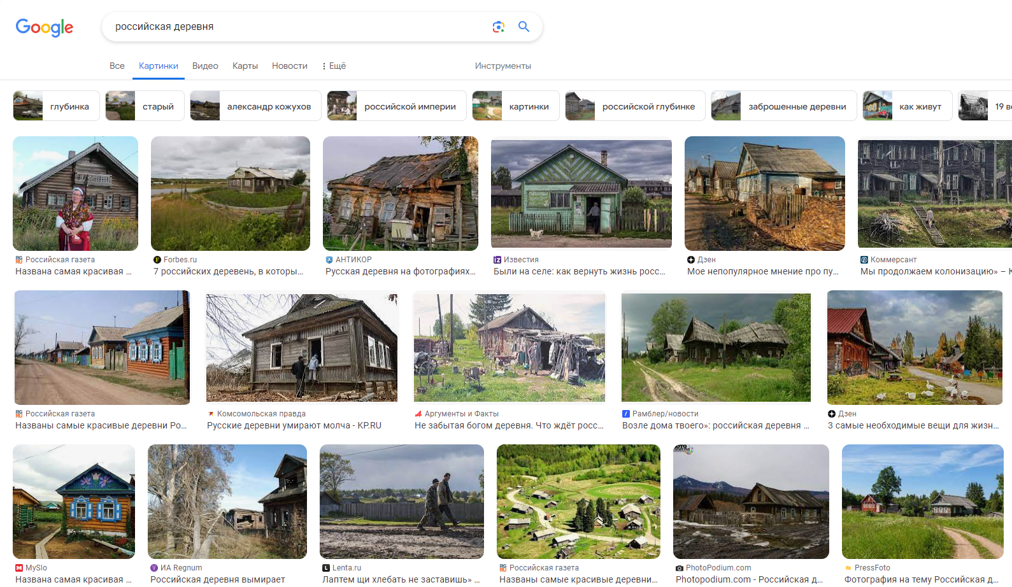
Task: Choose the 'картинки' filter chip
Action: tap(516, 106)
